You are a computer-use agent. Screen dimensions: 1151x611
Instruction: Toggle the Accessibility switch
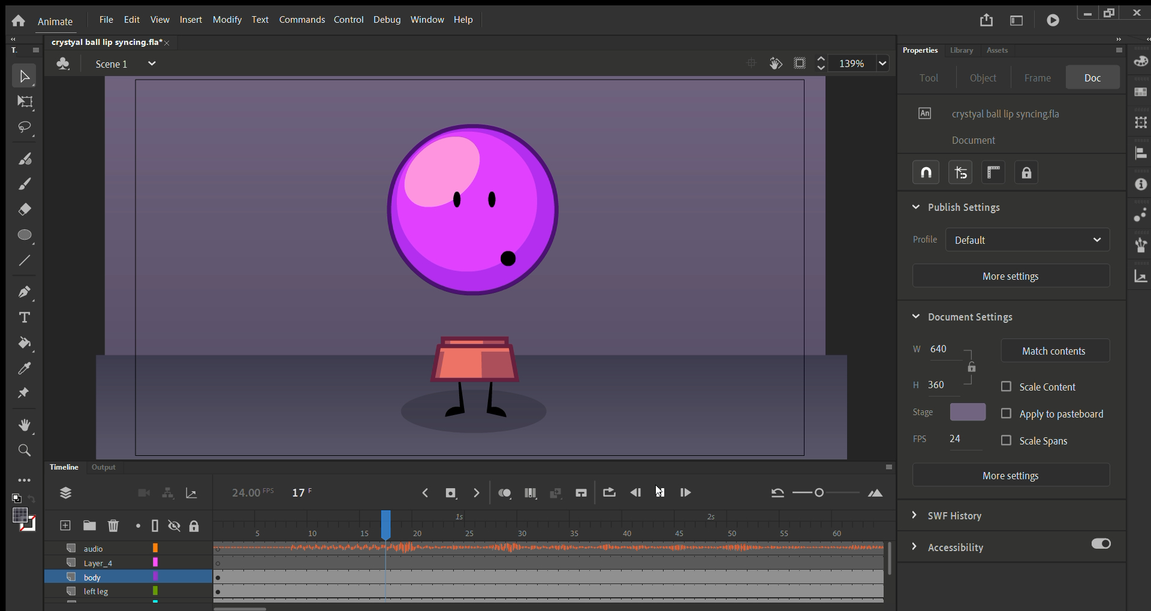[1101, 544]
